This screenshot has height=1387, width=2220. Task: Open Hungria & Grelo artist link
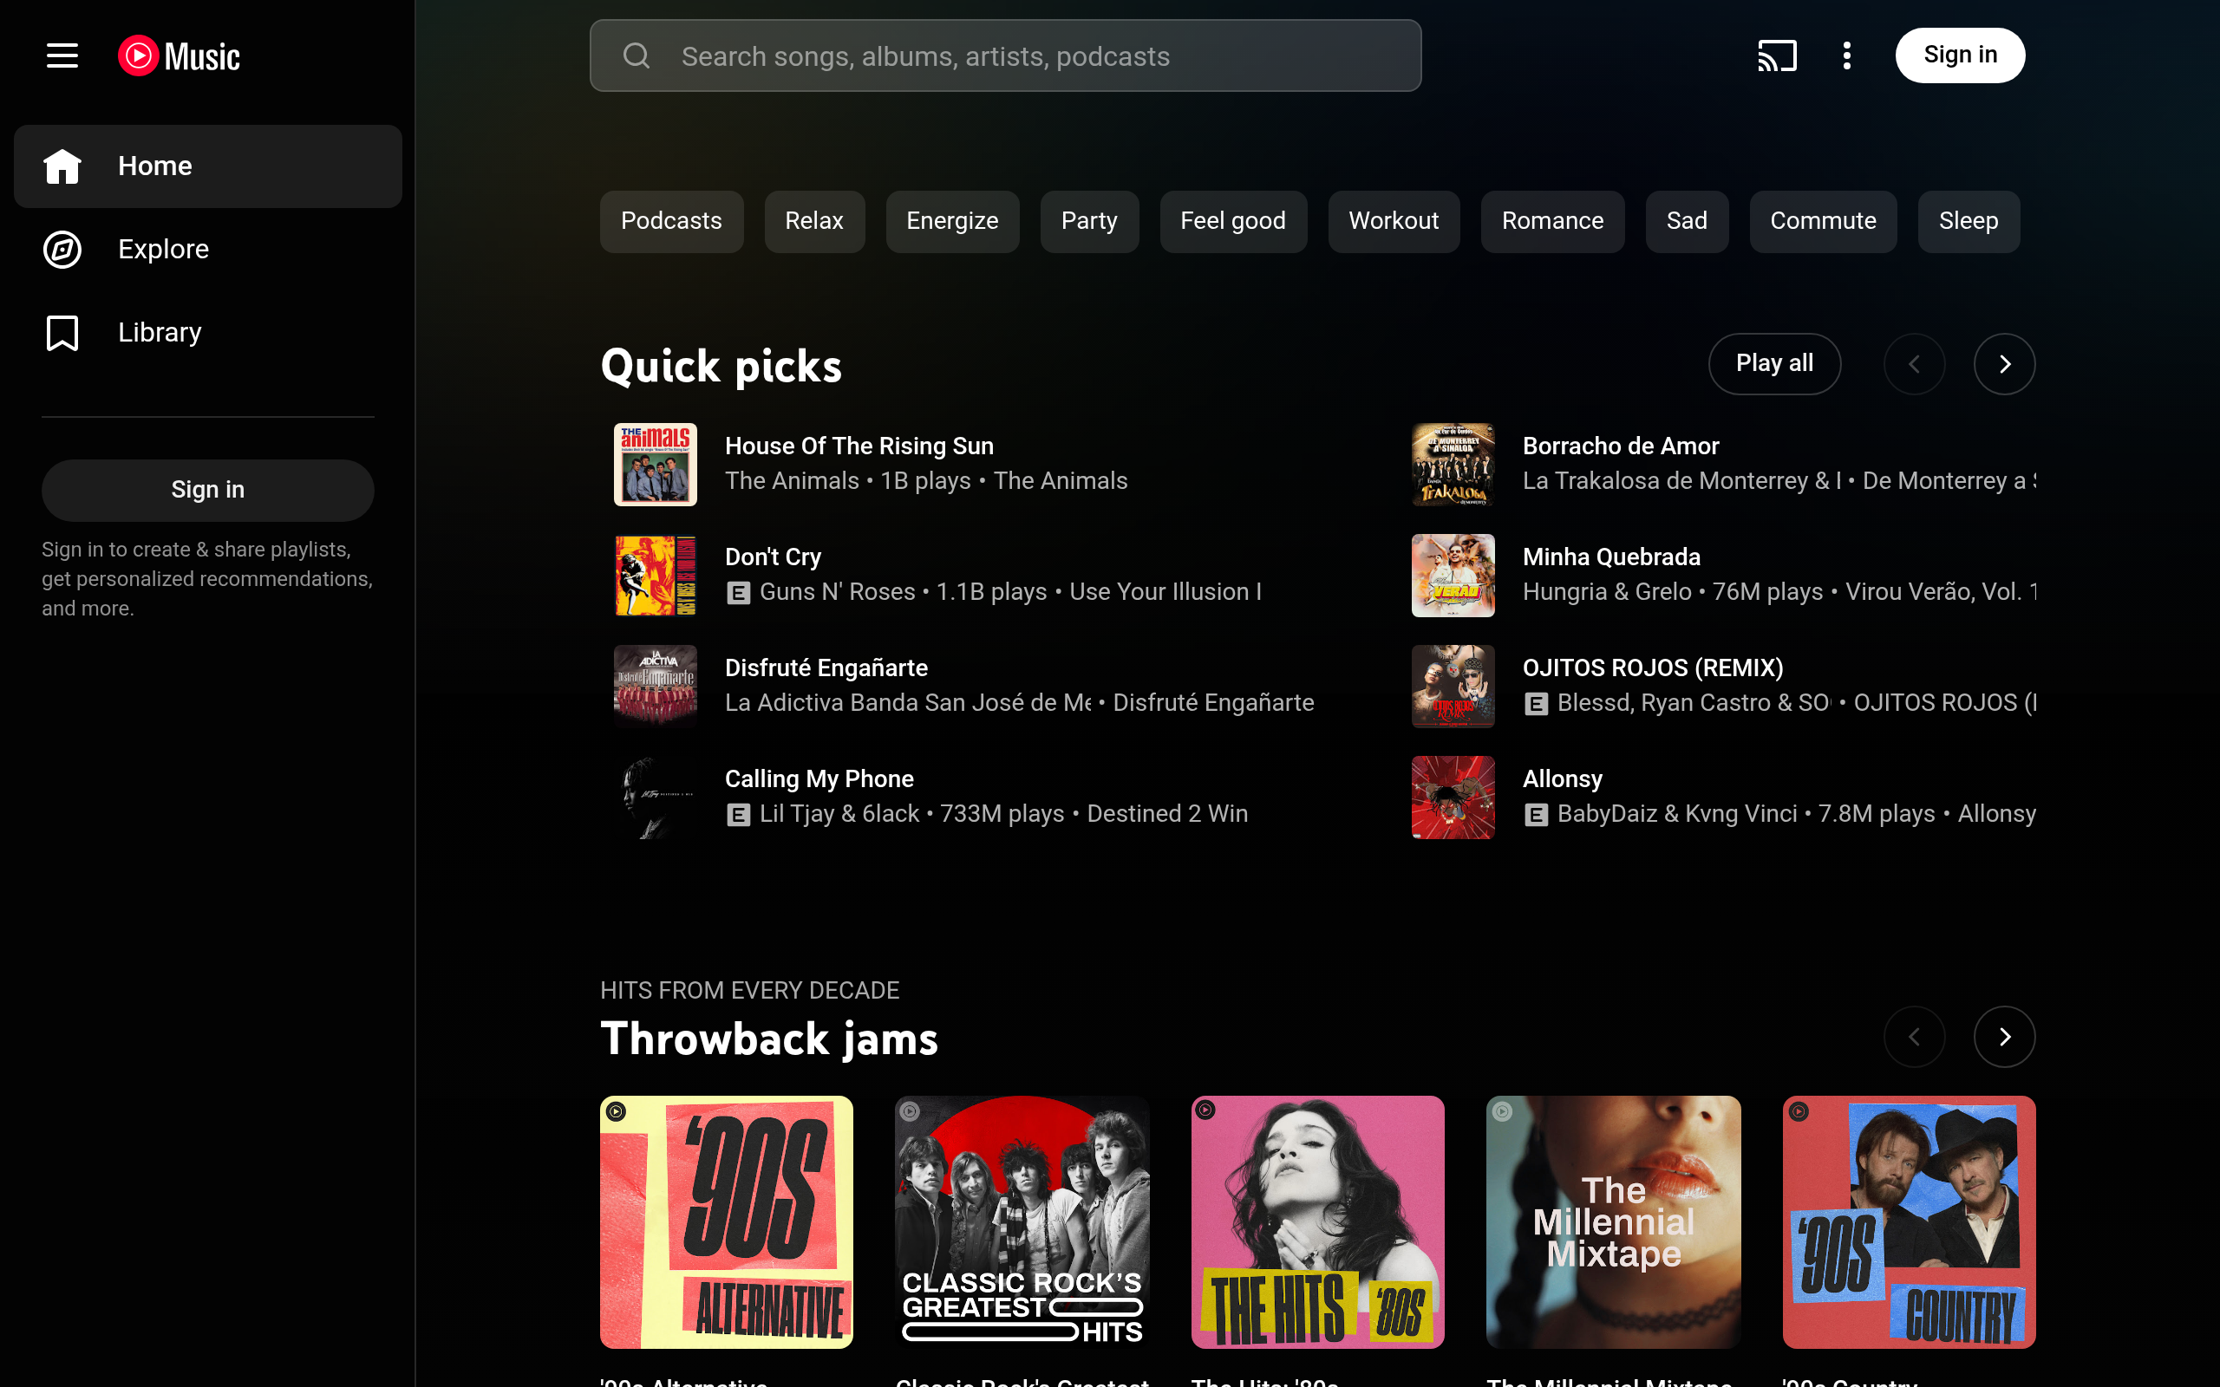click(x=1606, y=592)
